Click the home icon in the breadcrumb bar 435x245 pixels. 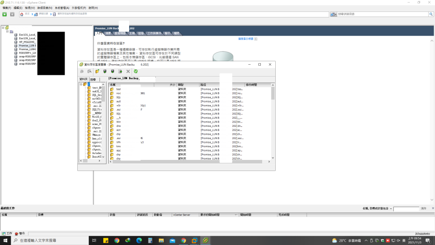tap(22, 14)
